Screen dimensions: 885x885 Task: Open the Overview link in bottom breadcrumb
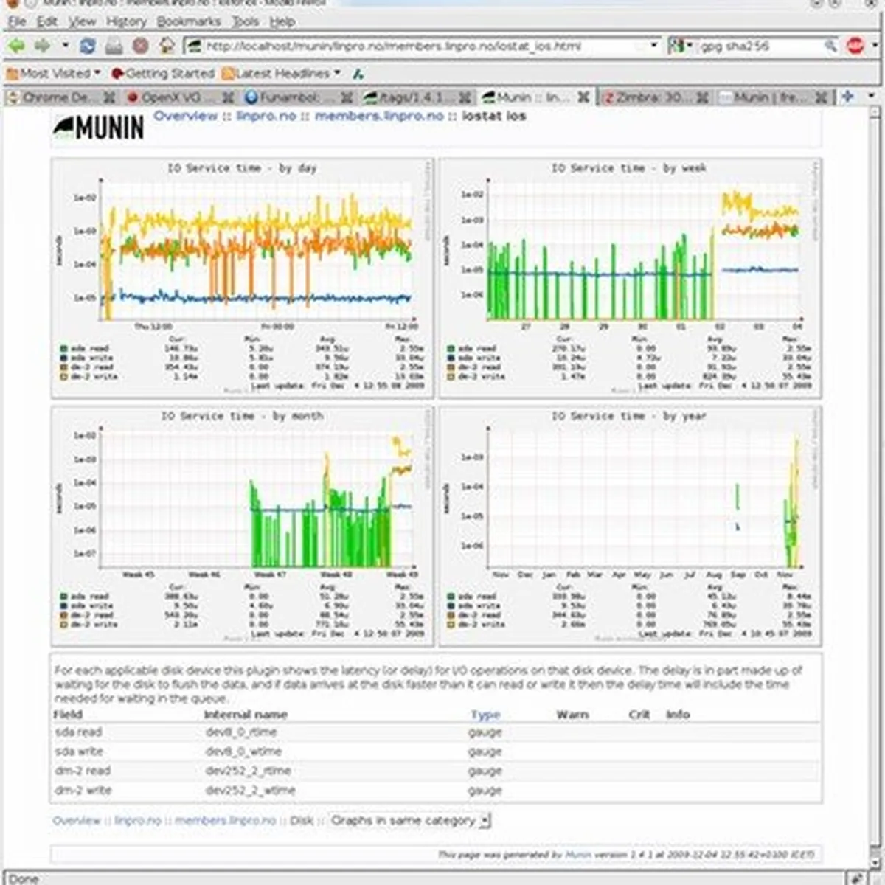[x=77, y=820]
